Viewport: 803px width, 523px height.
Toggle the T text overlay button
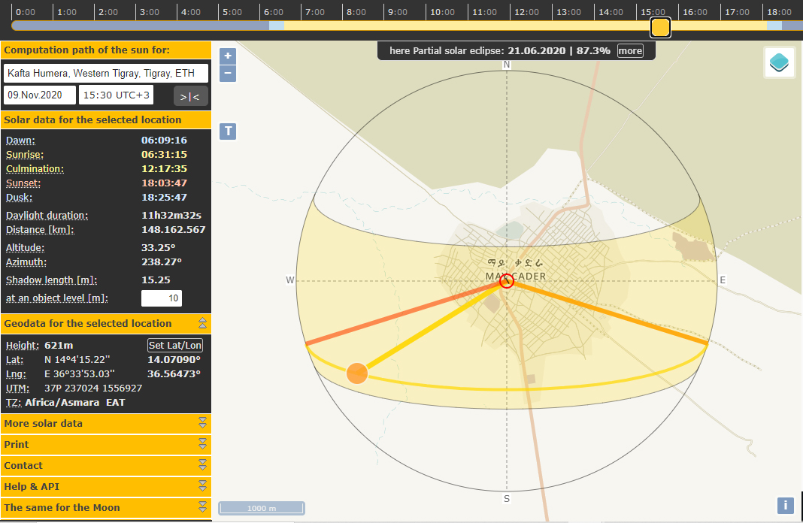coord(228,132)
